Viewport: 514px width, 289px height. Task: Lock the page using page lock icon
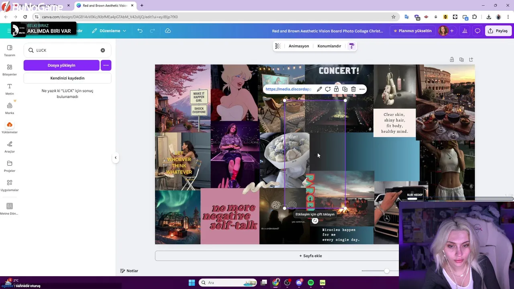tap(452, 59)
